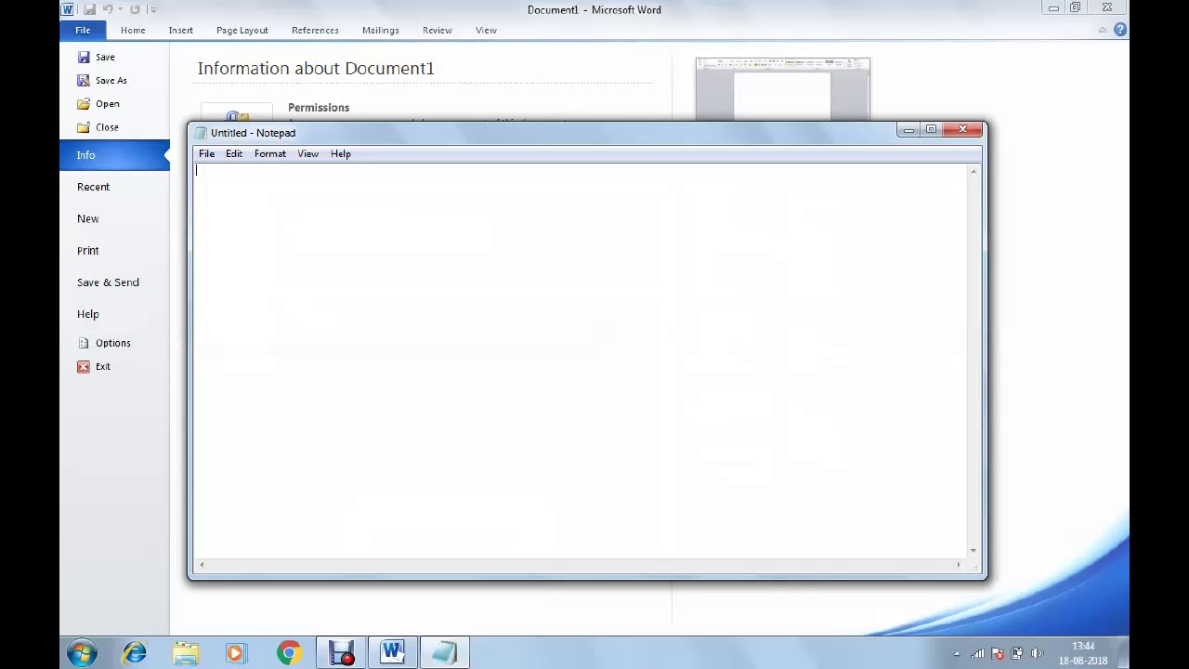Click the volume speaker tray icon
Viewport: 1189px width, 669px height.
[1037, 653]
